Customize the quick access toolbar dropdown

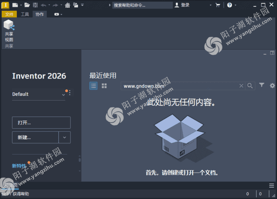coord(82,5)
